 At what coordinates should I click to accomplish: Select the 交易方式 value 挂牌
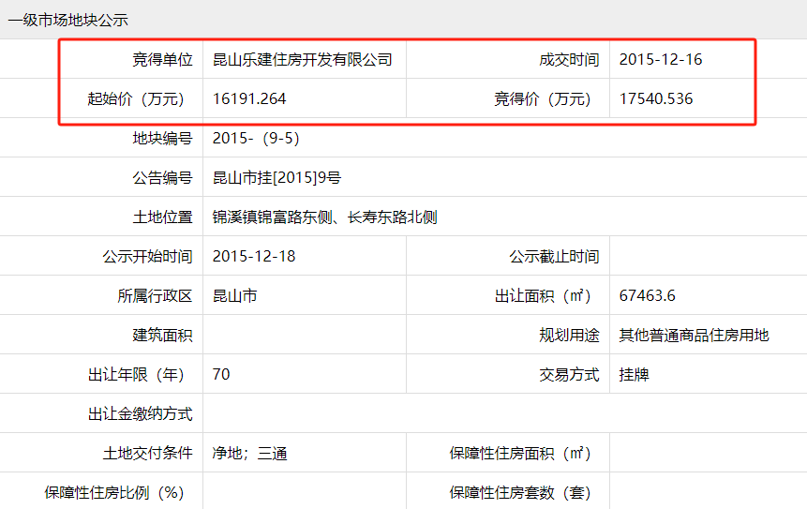click(x=634, y=375)
